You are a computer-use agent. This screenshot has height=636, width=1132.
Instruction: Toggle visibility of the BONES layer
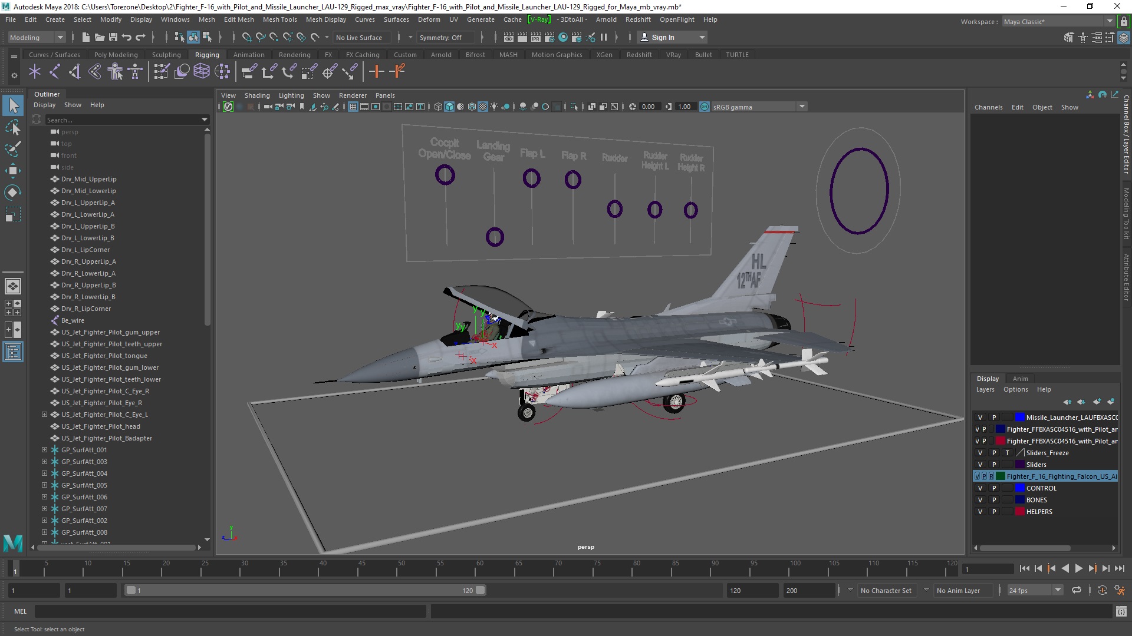980,500
